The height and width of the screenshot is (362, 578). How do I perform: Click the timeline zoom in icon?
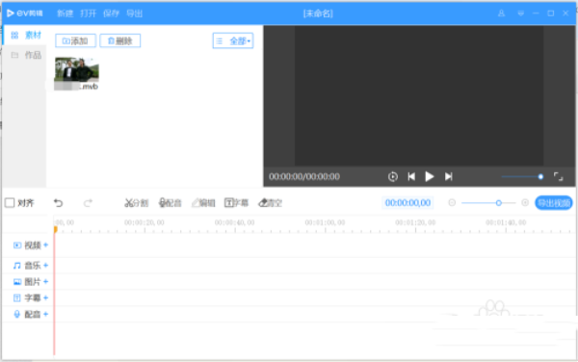pyautogui.click(x=525, y=203)
